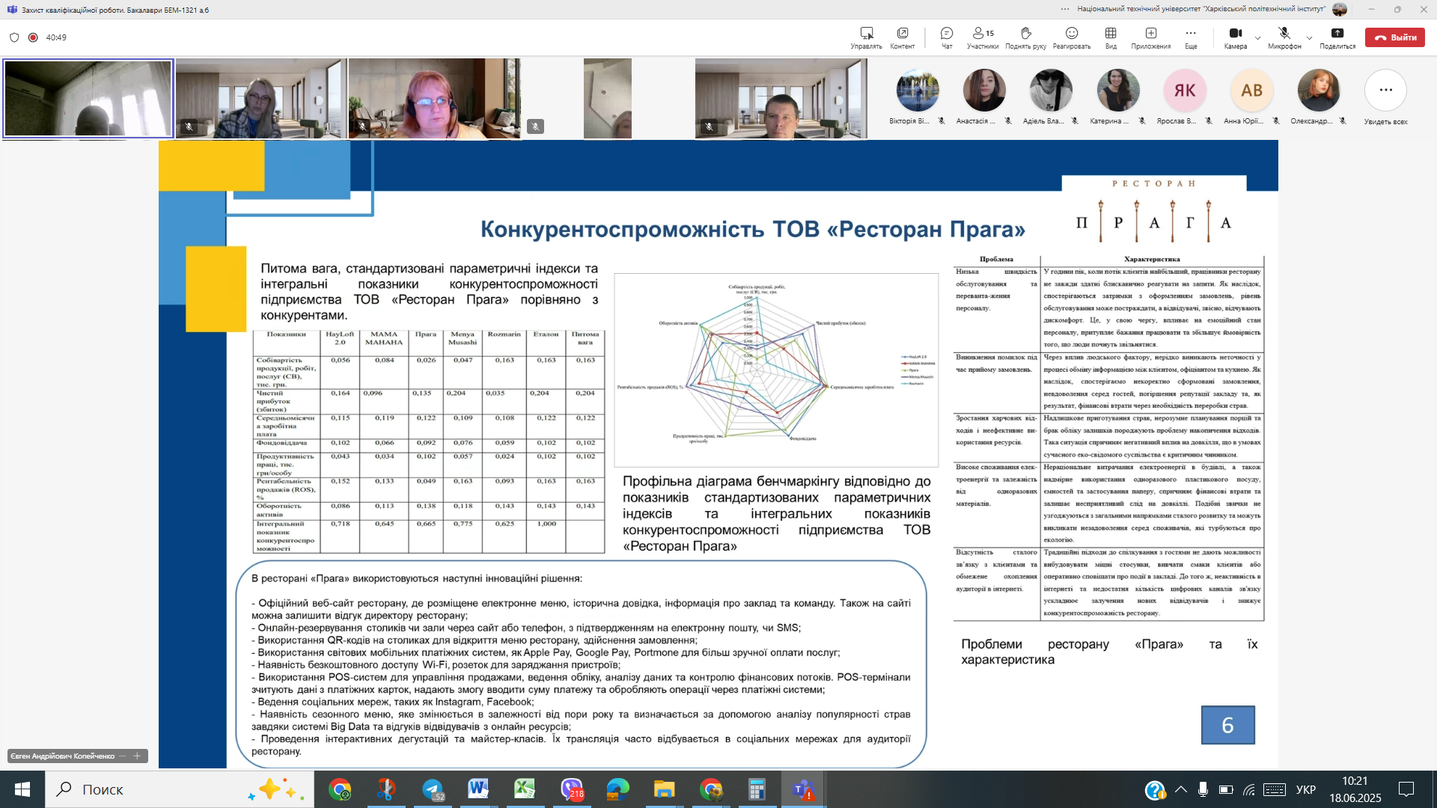The image size is (1437, 808).
Task: Open Приложения apps panel
Action: point(1150,37)
